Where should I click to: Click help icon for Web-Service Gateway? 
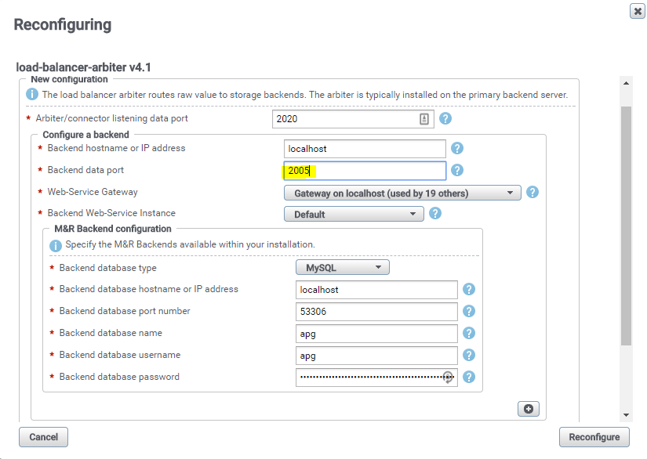(x=533, y=192)
